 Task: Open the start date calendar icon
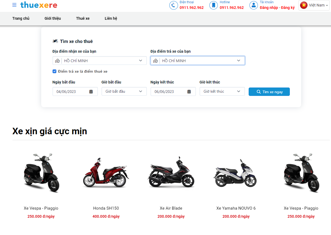tap(91, 92)
